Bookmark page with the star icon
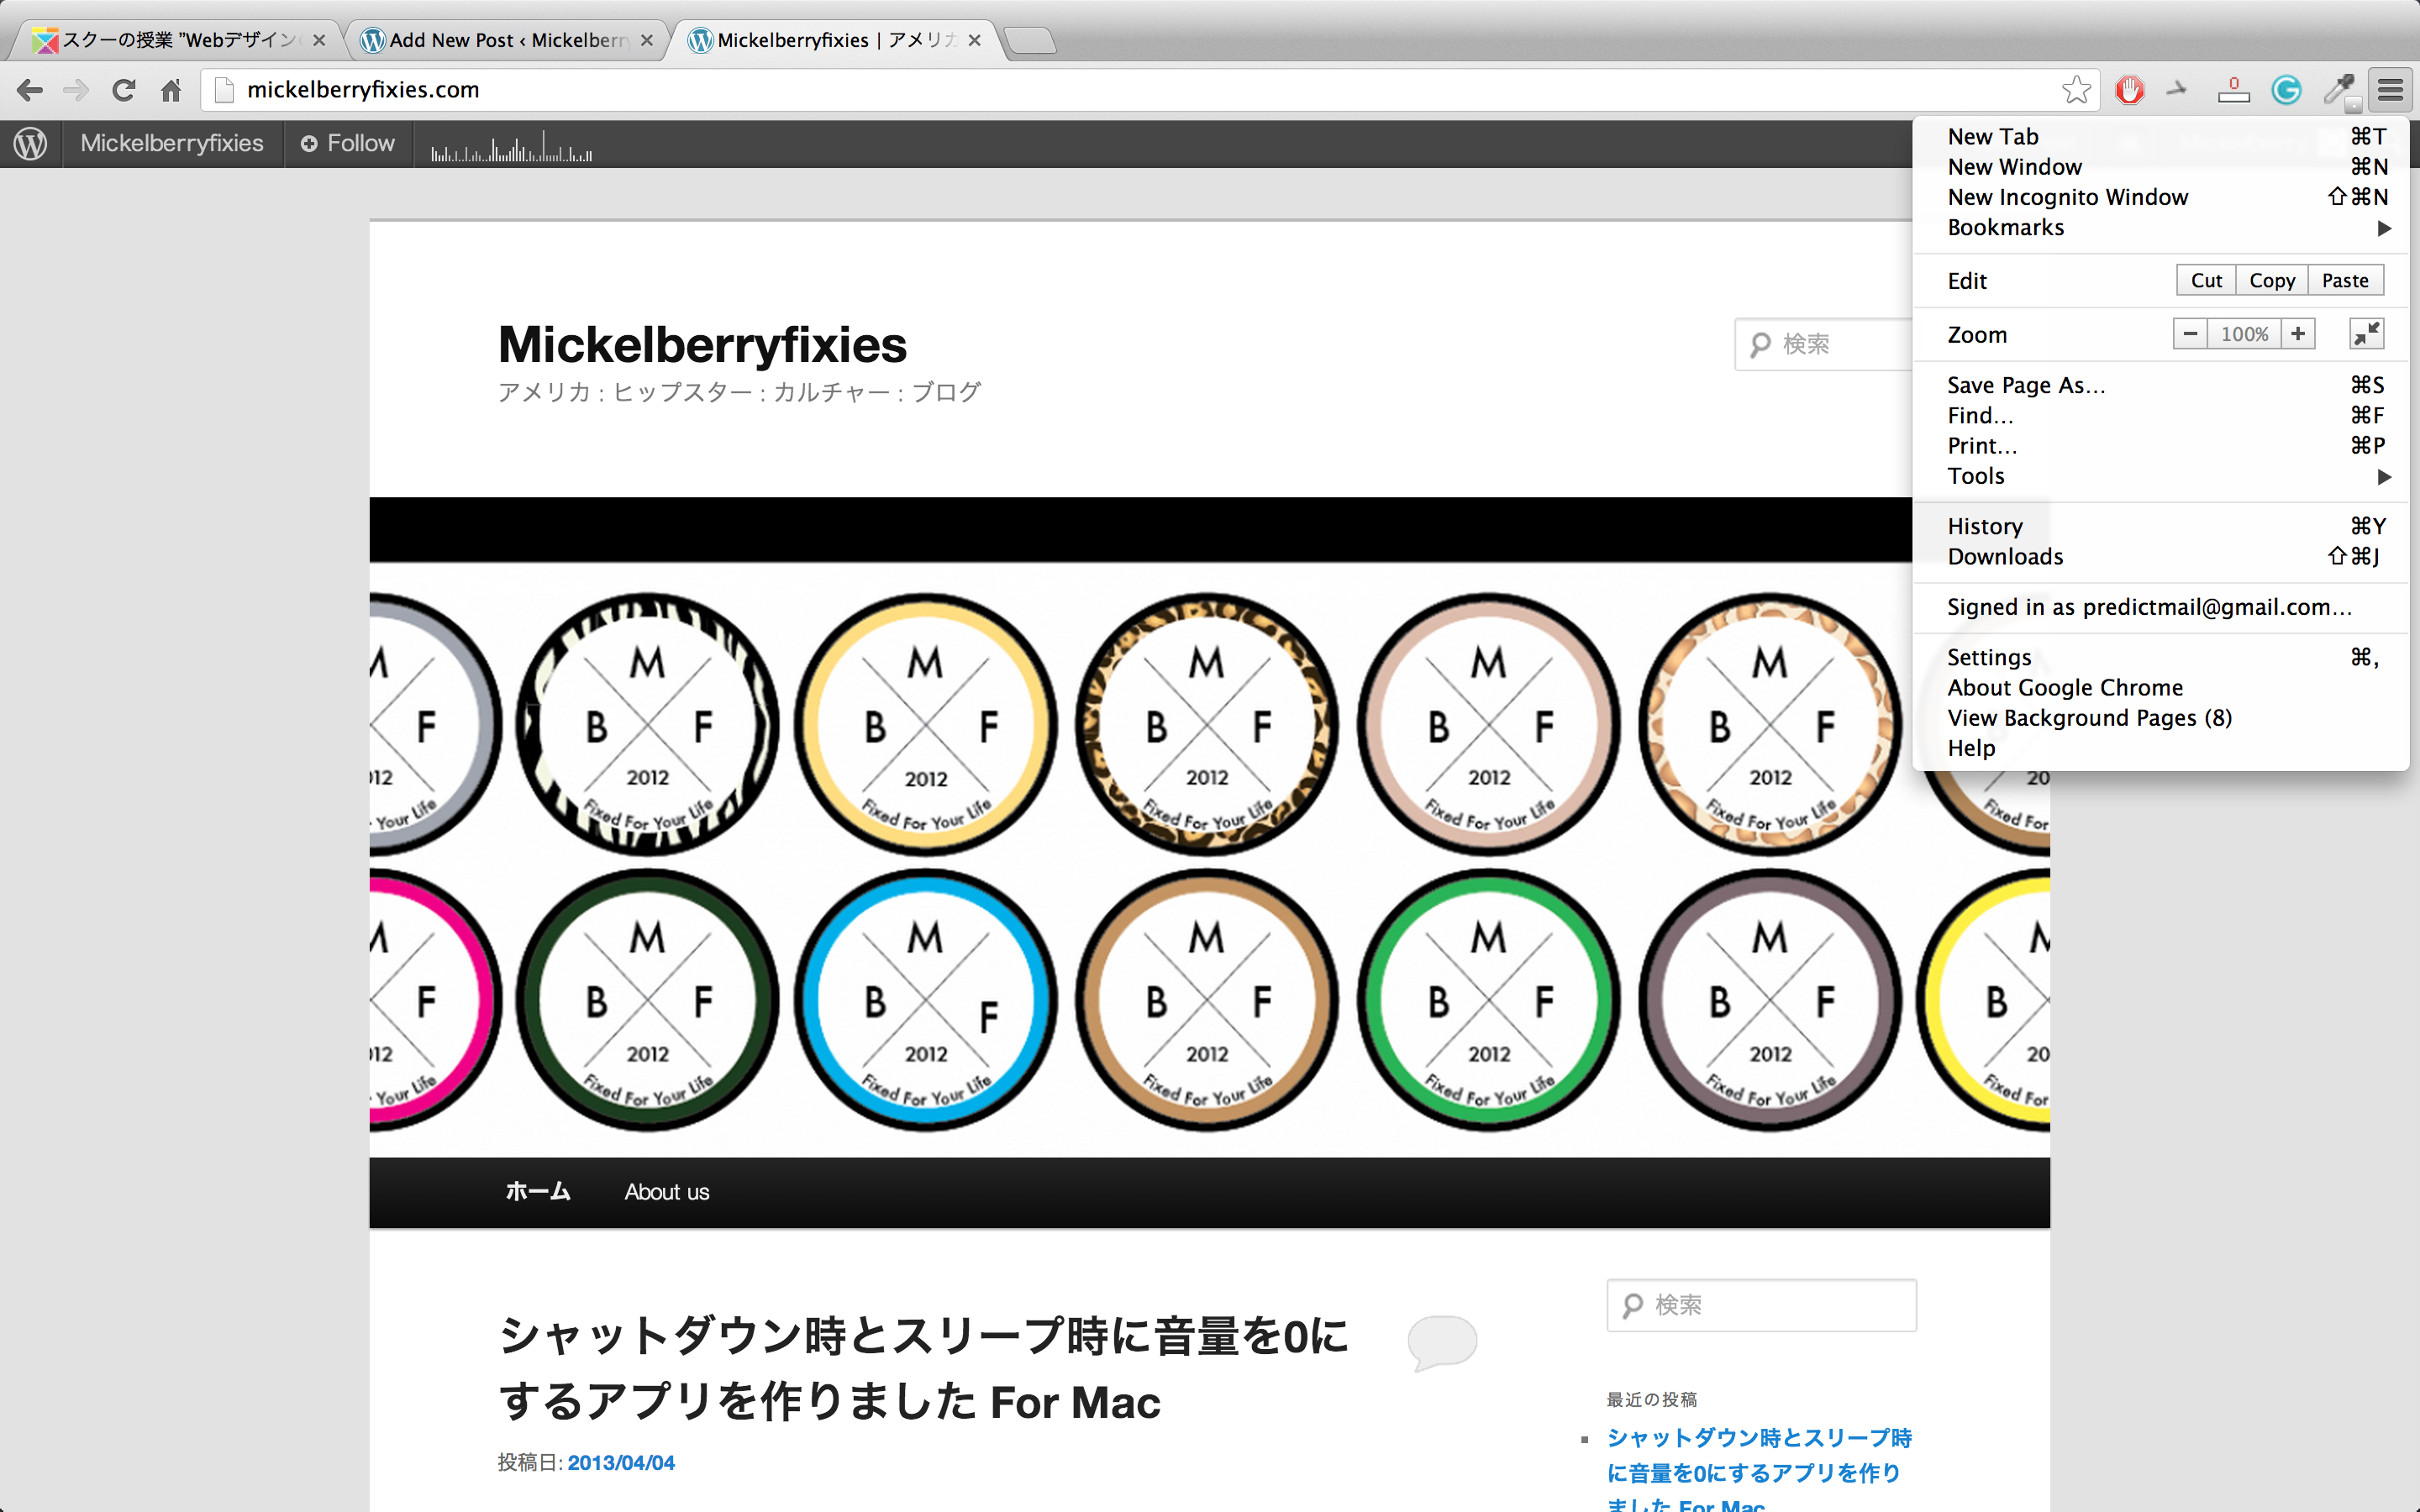This screenshot has height=1512, width=2420. tap(2076, 90)
